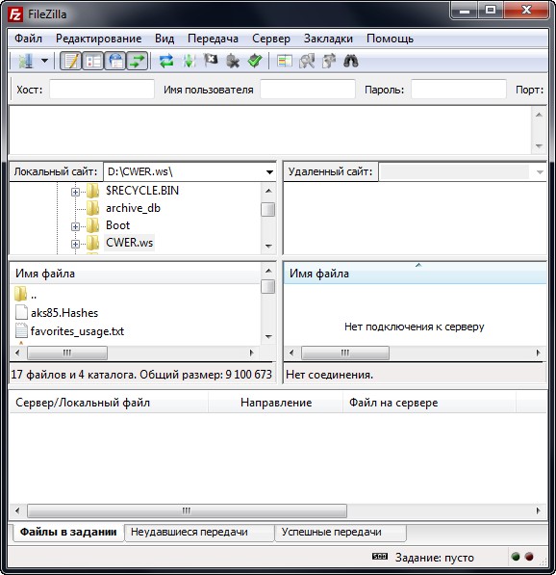Open the Редактирование menu
The image size is (556, 575).
(98, 39)
